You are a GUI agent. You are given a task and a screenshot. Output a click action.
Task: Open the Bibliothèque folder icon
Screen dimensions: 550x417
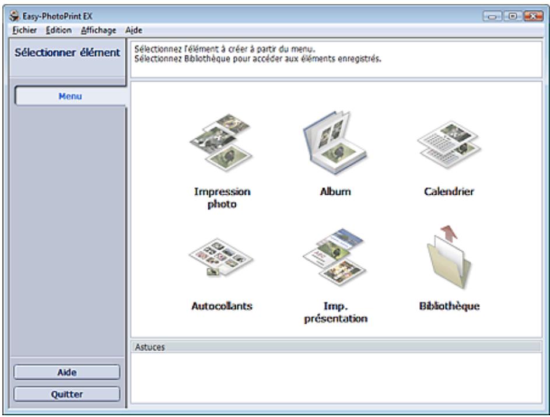449,258
